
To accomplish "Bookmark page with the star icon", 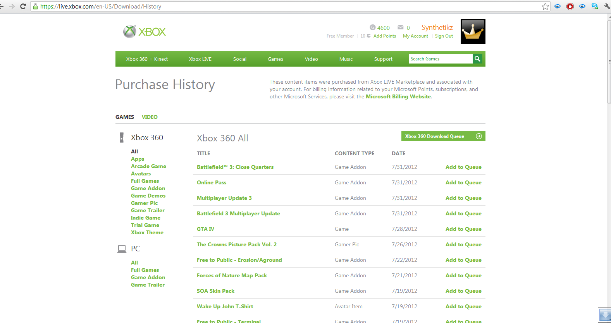I will pyautogui.click(x=545, y=6).
